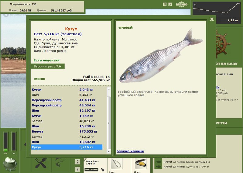243x173 pixels.
Task: Switch to tackle slot number 3
Action: click(77, 169)
